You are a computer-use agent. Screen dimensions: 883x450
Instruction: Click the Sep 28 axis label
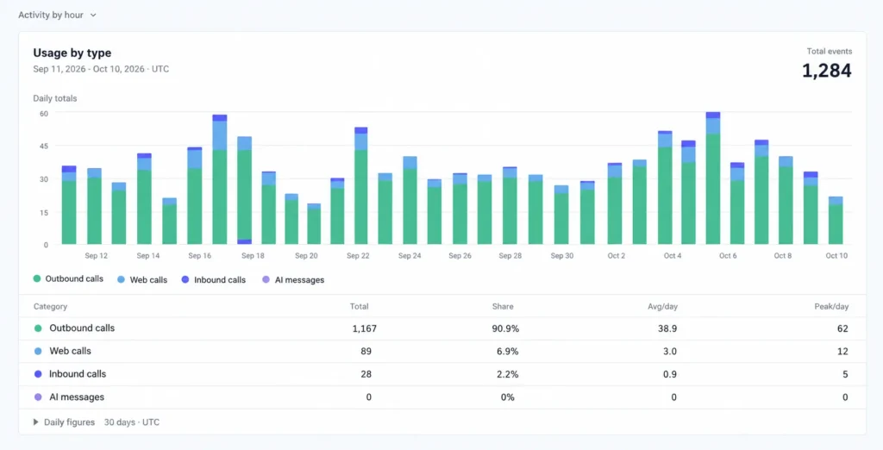tap(510, 256)
